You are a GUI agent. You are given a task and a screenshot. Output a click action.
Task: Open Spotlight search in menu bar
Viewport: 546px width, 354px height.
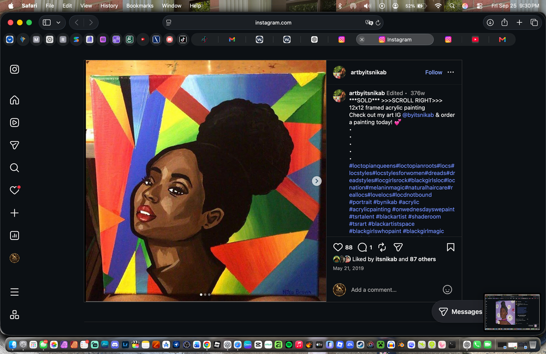coord(452,5)
